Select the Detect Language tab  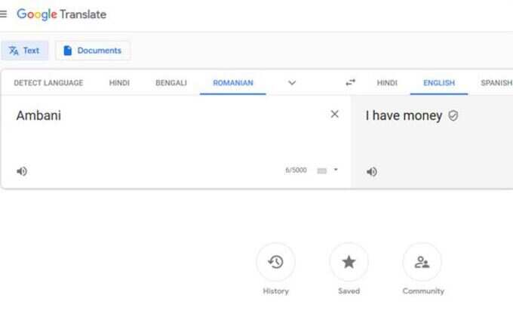point(48,83)
